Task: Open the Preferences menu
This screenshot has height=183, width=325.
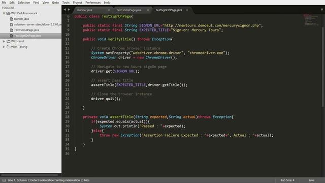Action: pos(93,3)
